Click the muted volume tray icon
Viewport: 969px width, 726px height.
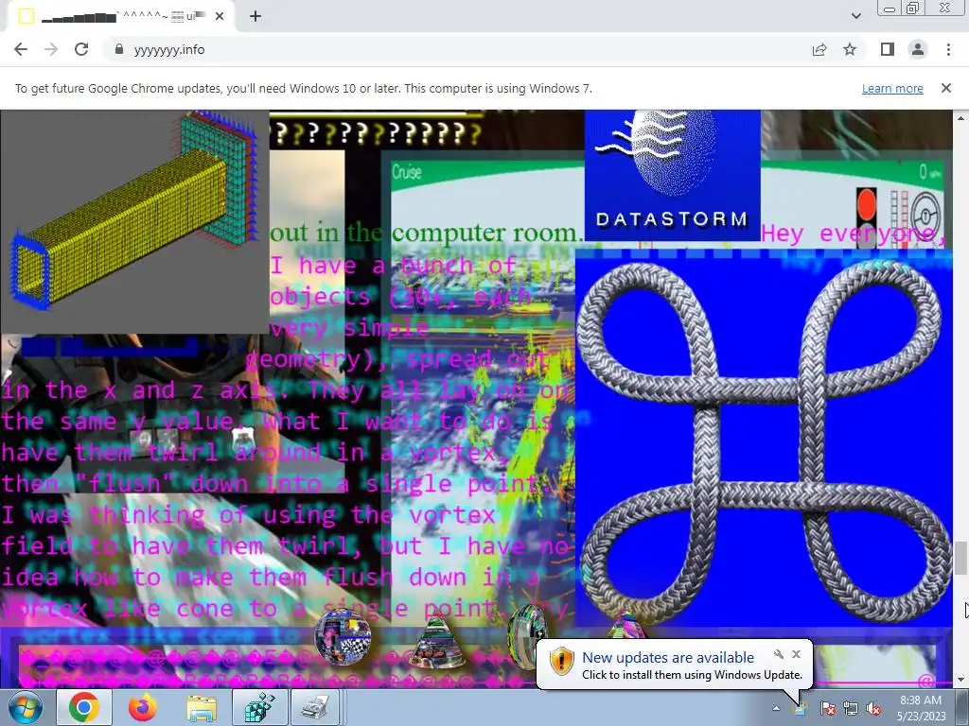pos(873,708)
